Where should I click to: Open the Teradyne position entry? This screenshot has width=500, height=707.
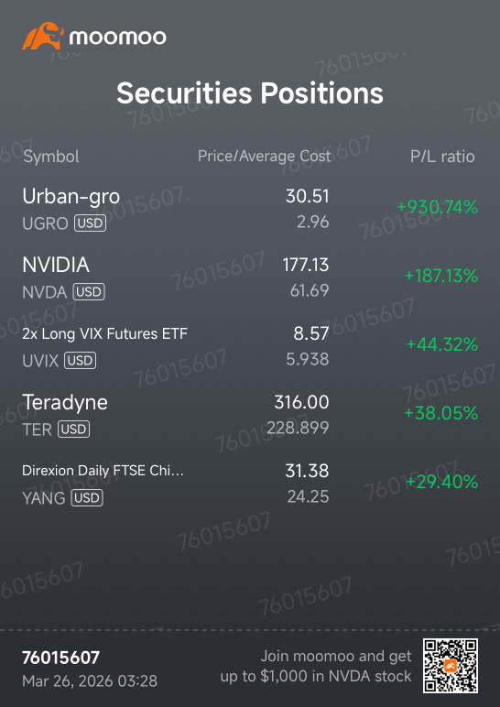coord(250,414)
